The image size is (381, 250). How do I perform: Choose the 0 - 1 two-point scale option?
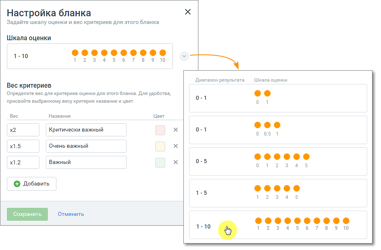pos(278,98)
